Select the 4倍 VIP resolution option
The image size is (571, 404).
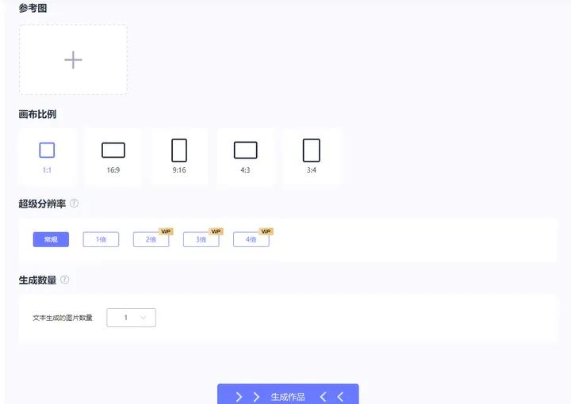(251, 239)
